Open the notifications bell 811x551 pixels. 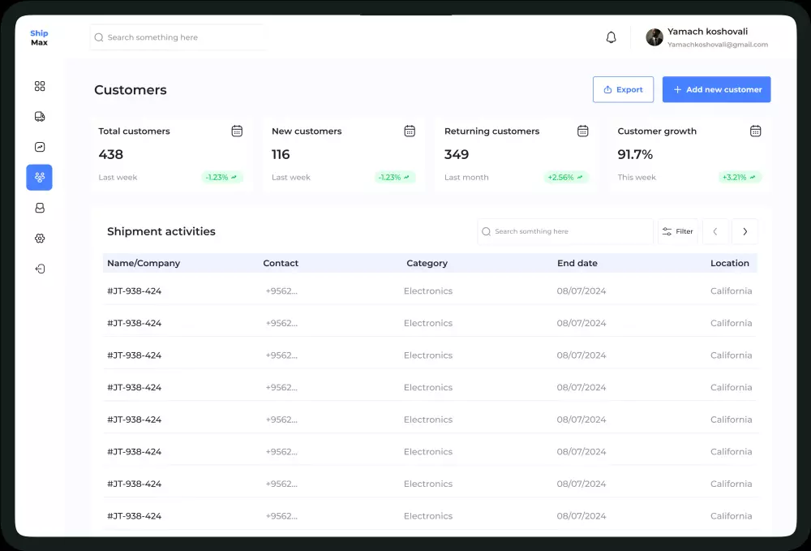coord(611,37)
